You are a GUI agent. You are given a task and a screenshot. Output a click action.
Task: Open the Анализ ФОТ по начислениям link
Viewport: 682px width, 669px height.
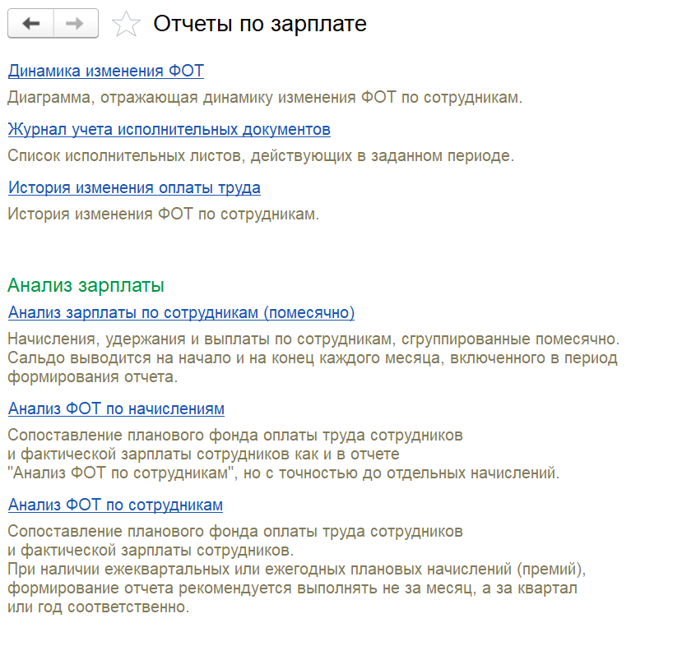point(116,409)
